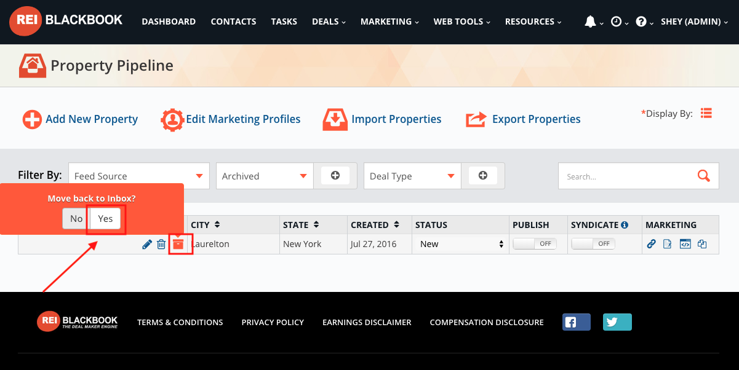The height and width of the screenshot is (370, 739).
Task: Expand the Resources menu
Action: [x=533, y=22]
